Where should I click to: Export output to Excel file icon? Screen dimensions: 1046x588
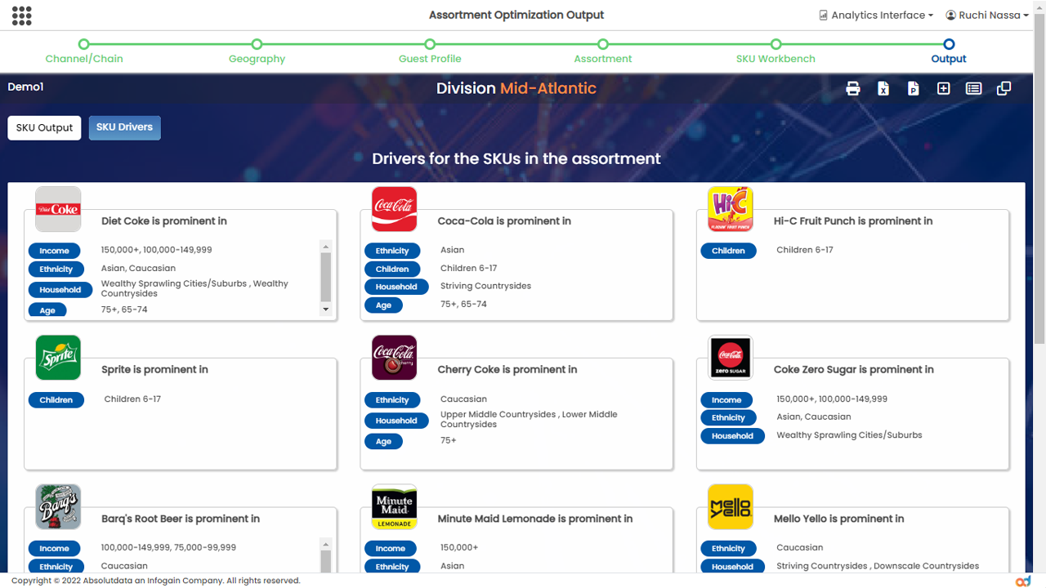(x=883, y=89)
